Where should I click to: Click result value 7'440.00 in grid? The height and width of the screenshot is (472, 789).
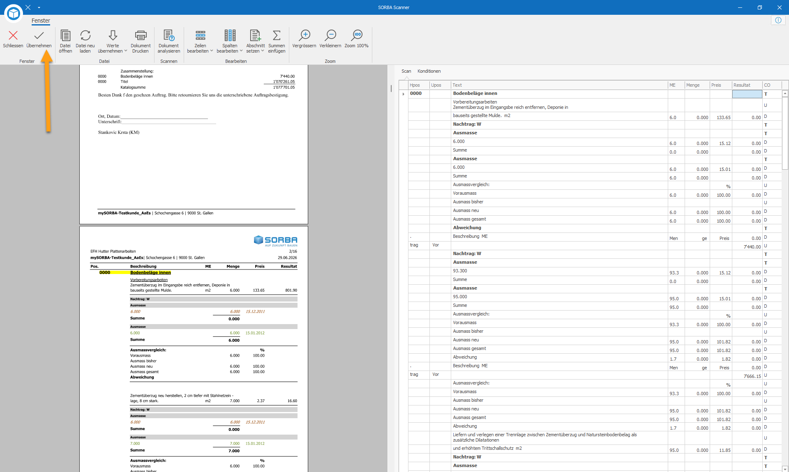tap(747, 246)
